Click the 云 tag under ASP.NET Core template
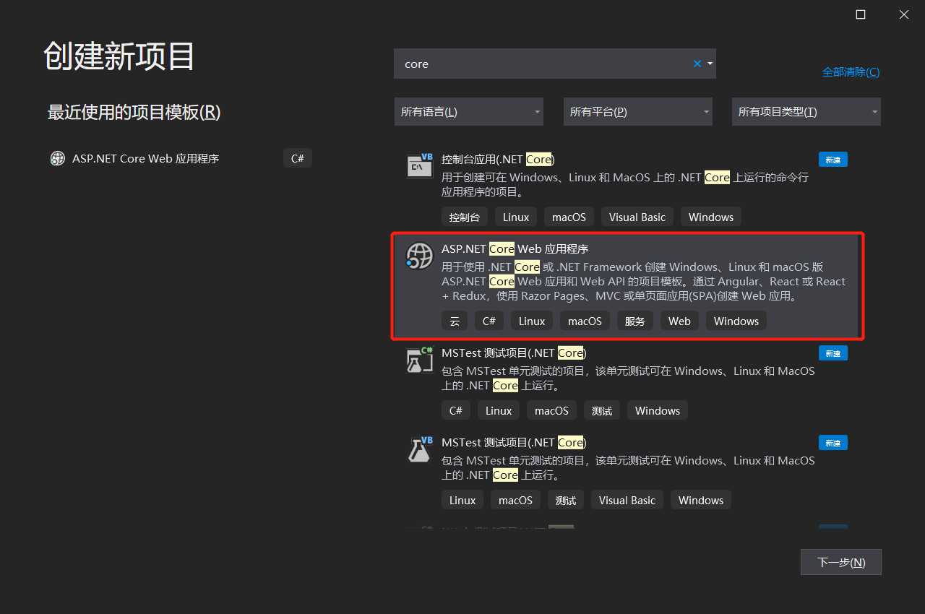 455,321
